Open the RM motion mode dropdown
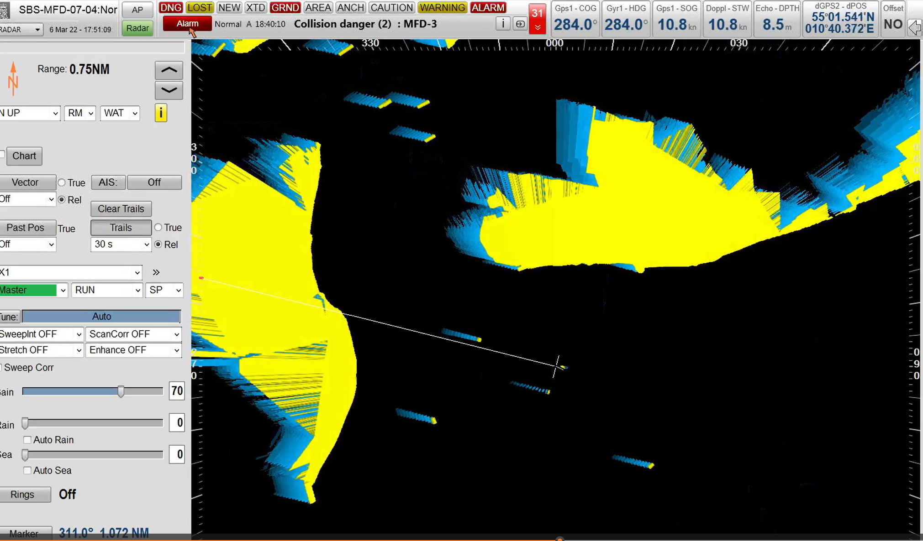923x541 pixels. (x=79, y=113)
